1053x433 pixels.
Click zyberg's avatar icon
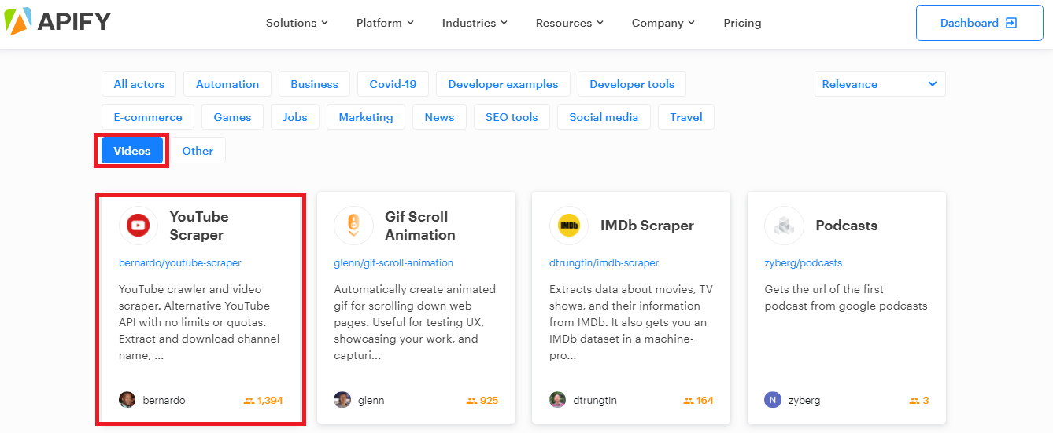773,400
